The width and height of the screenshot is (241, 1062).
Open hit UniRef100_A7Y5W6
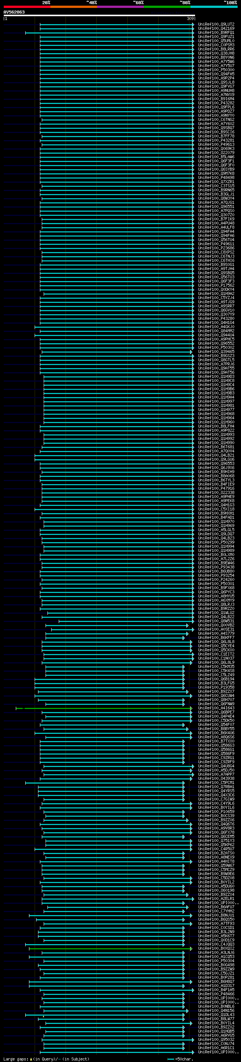(x=216, y=61)
